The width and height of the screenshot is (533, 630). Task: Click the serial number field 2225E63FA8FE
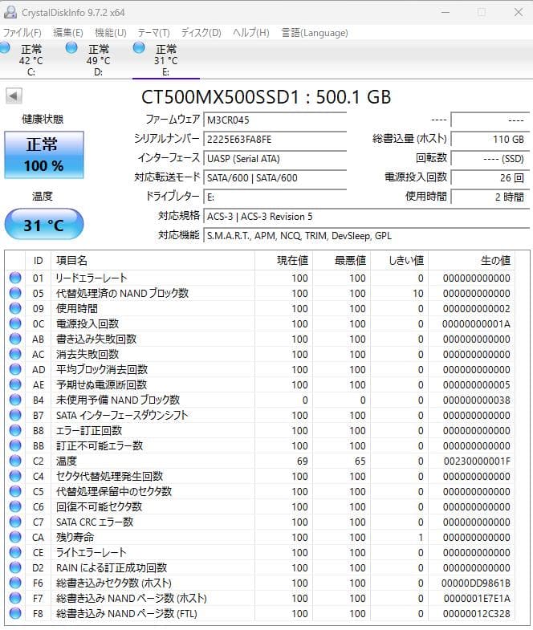tap(275, 139)
